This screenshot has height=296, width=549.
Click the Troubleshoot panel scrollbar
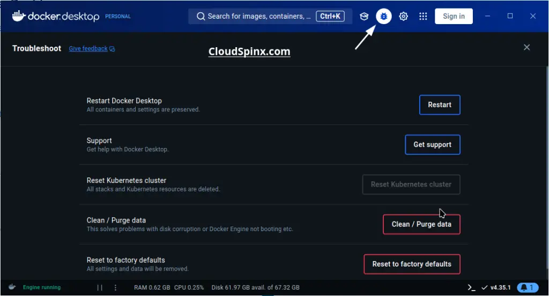click(546, 168)
